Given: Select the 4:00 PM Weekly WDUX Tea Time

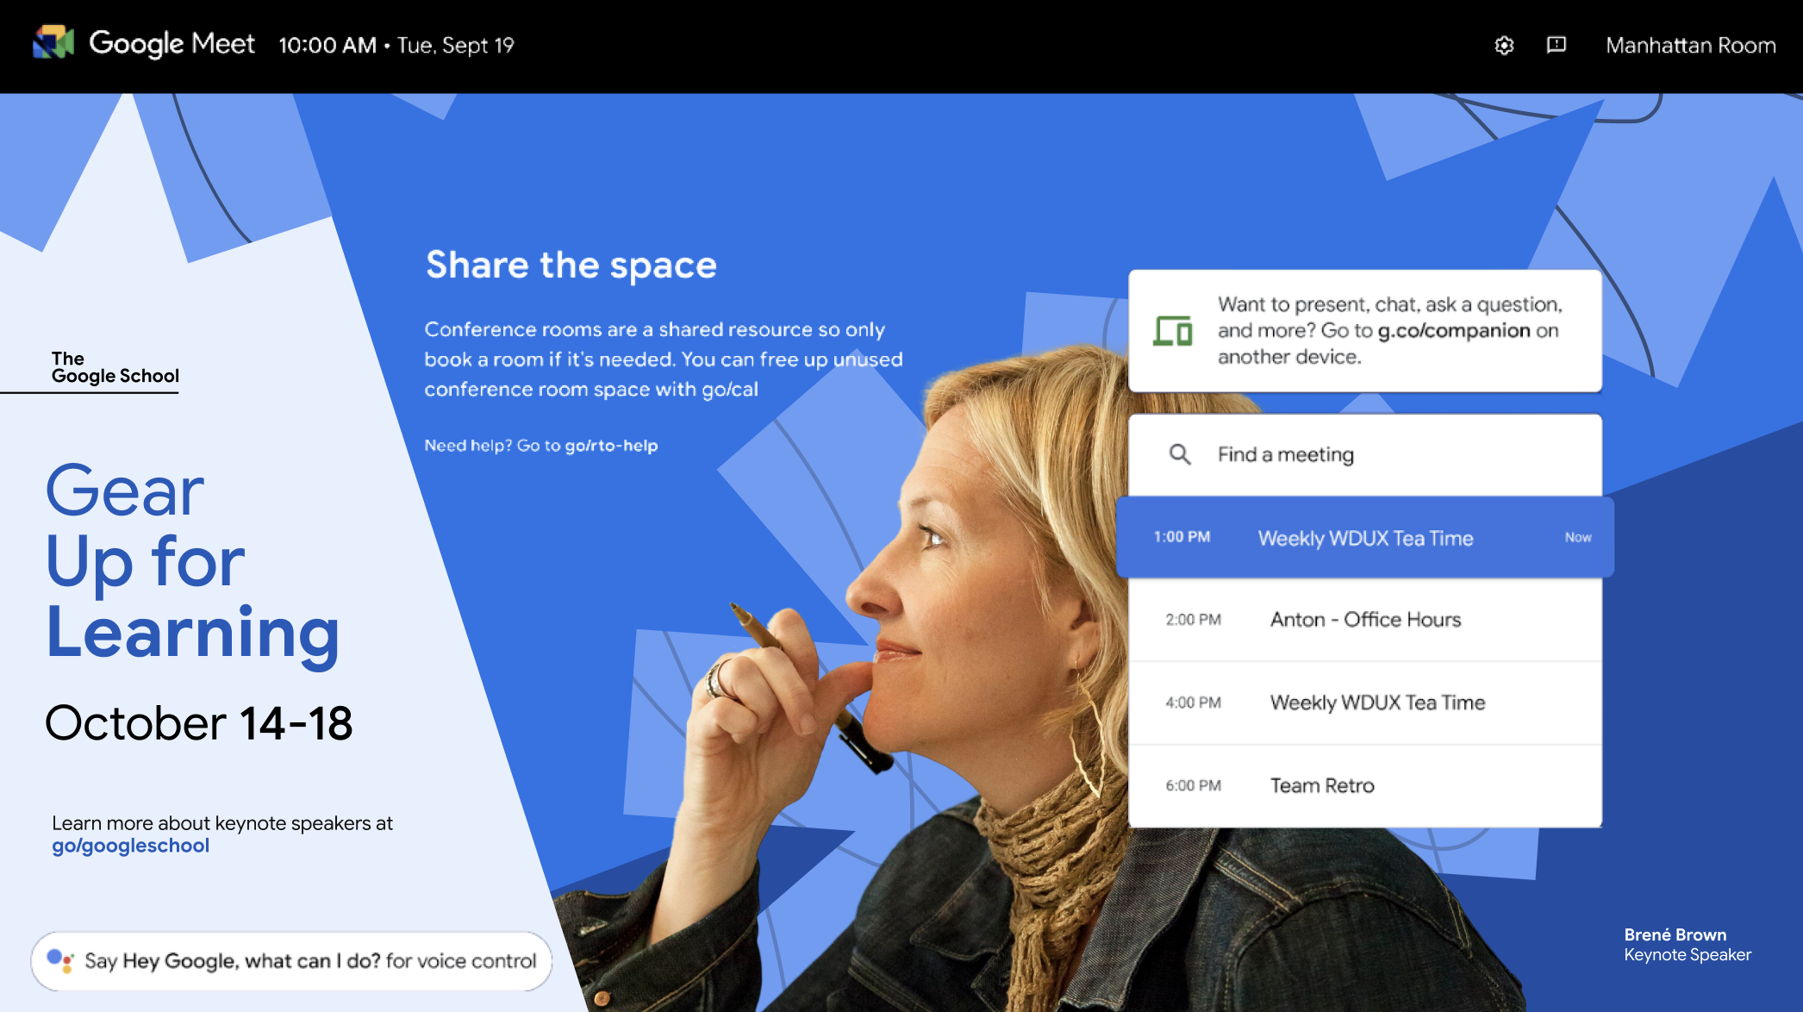Looking at the screenshot, I should pos(1365,703).
